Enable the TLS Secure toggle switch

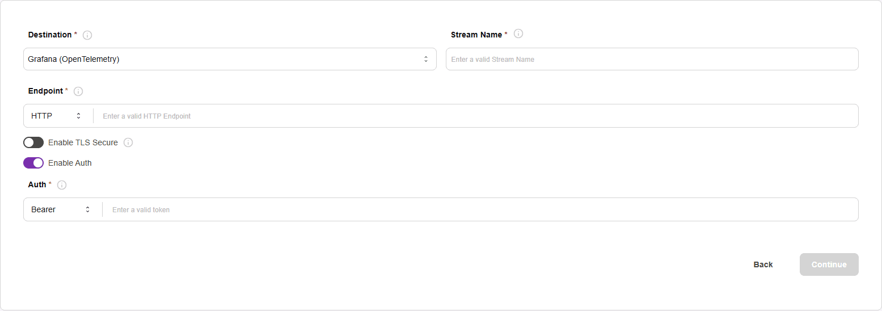pos(33,142)
